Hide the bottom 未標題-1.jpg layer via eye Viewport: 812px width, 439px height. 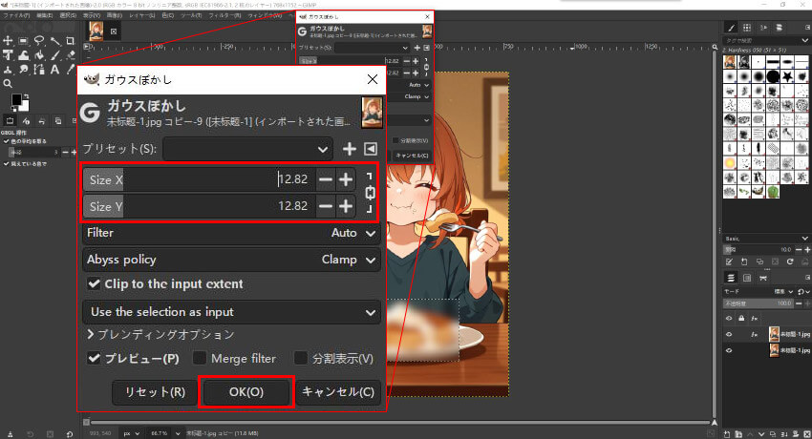[729, 350]
